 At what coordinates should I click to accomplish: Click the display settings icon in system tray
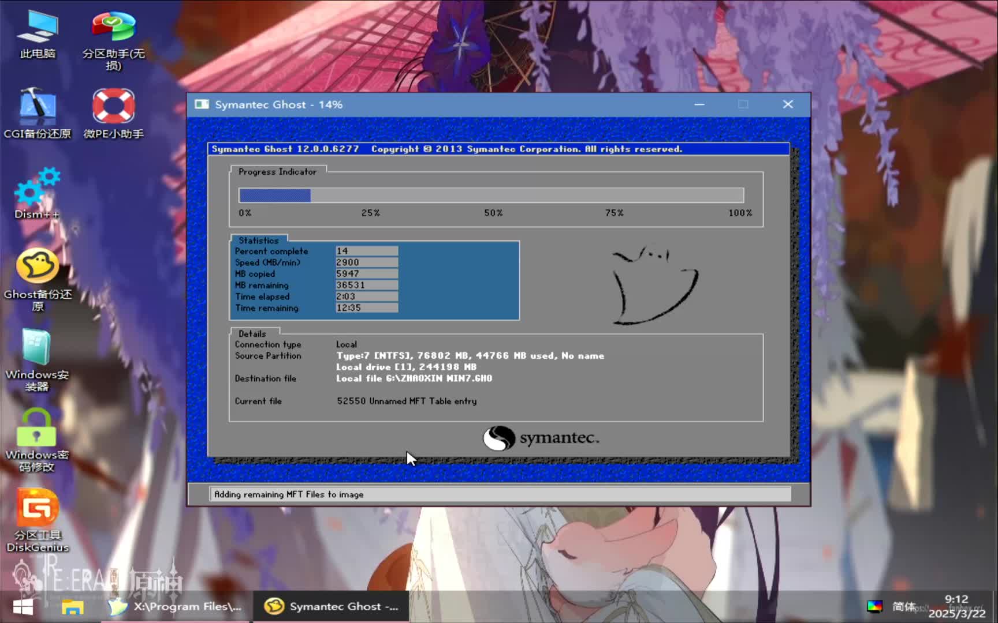(875, 606)
